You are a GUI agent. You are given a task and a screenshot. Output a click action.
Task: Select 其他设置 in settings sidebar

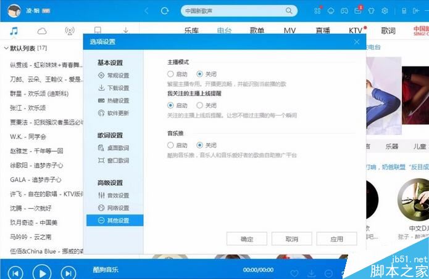(115, 220)
